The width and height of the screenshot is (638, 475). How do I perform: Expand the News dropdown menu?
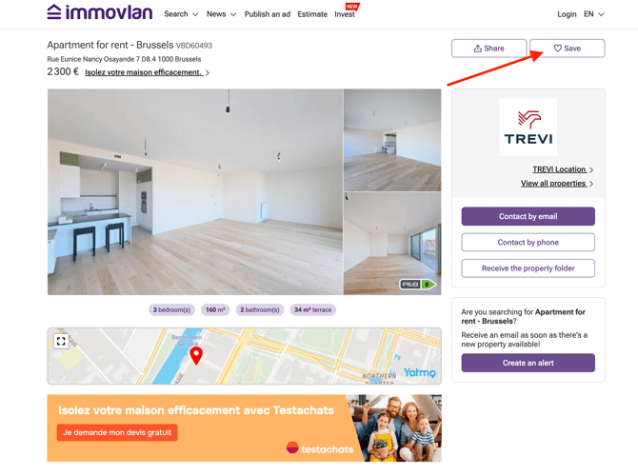(x=221, y=14)
